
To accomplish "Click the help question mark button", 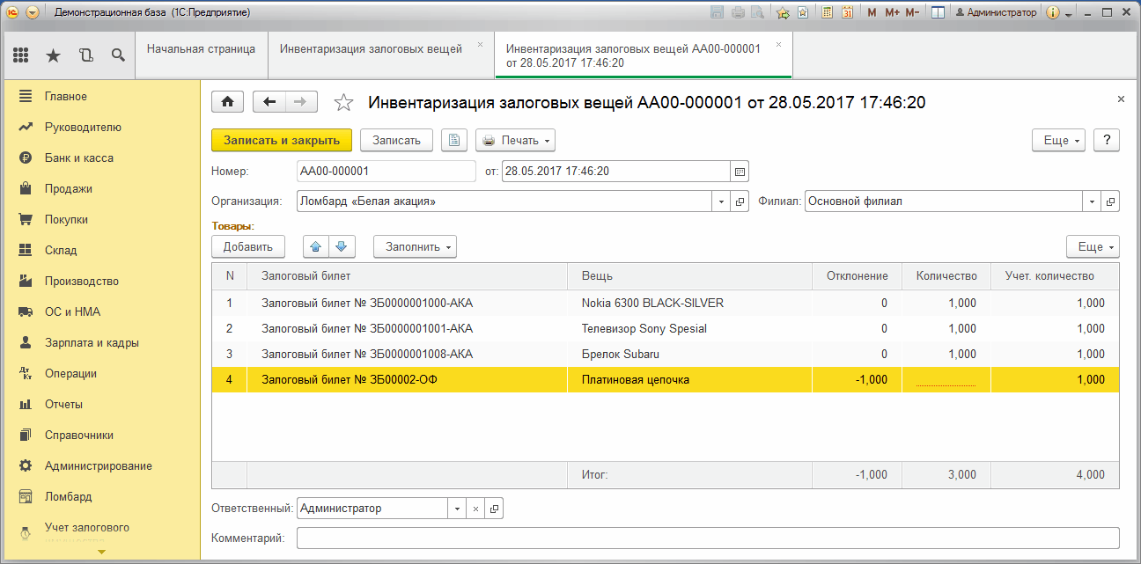I will tap(1107, 141).
